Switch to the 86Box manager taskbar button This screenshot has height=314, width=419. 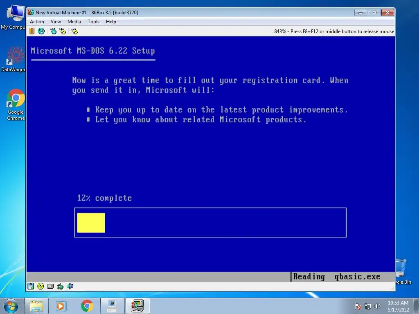[112, 306]
